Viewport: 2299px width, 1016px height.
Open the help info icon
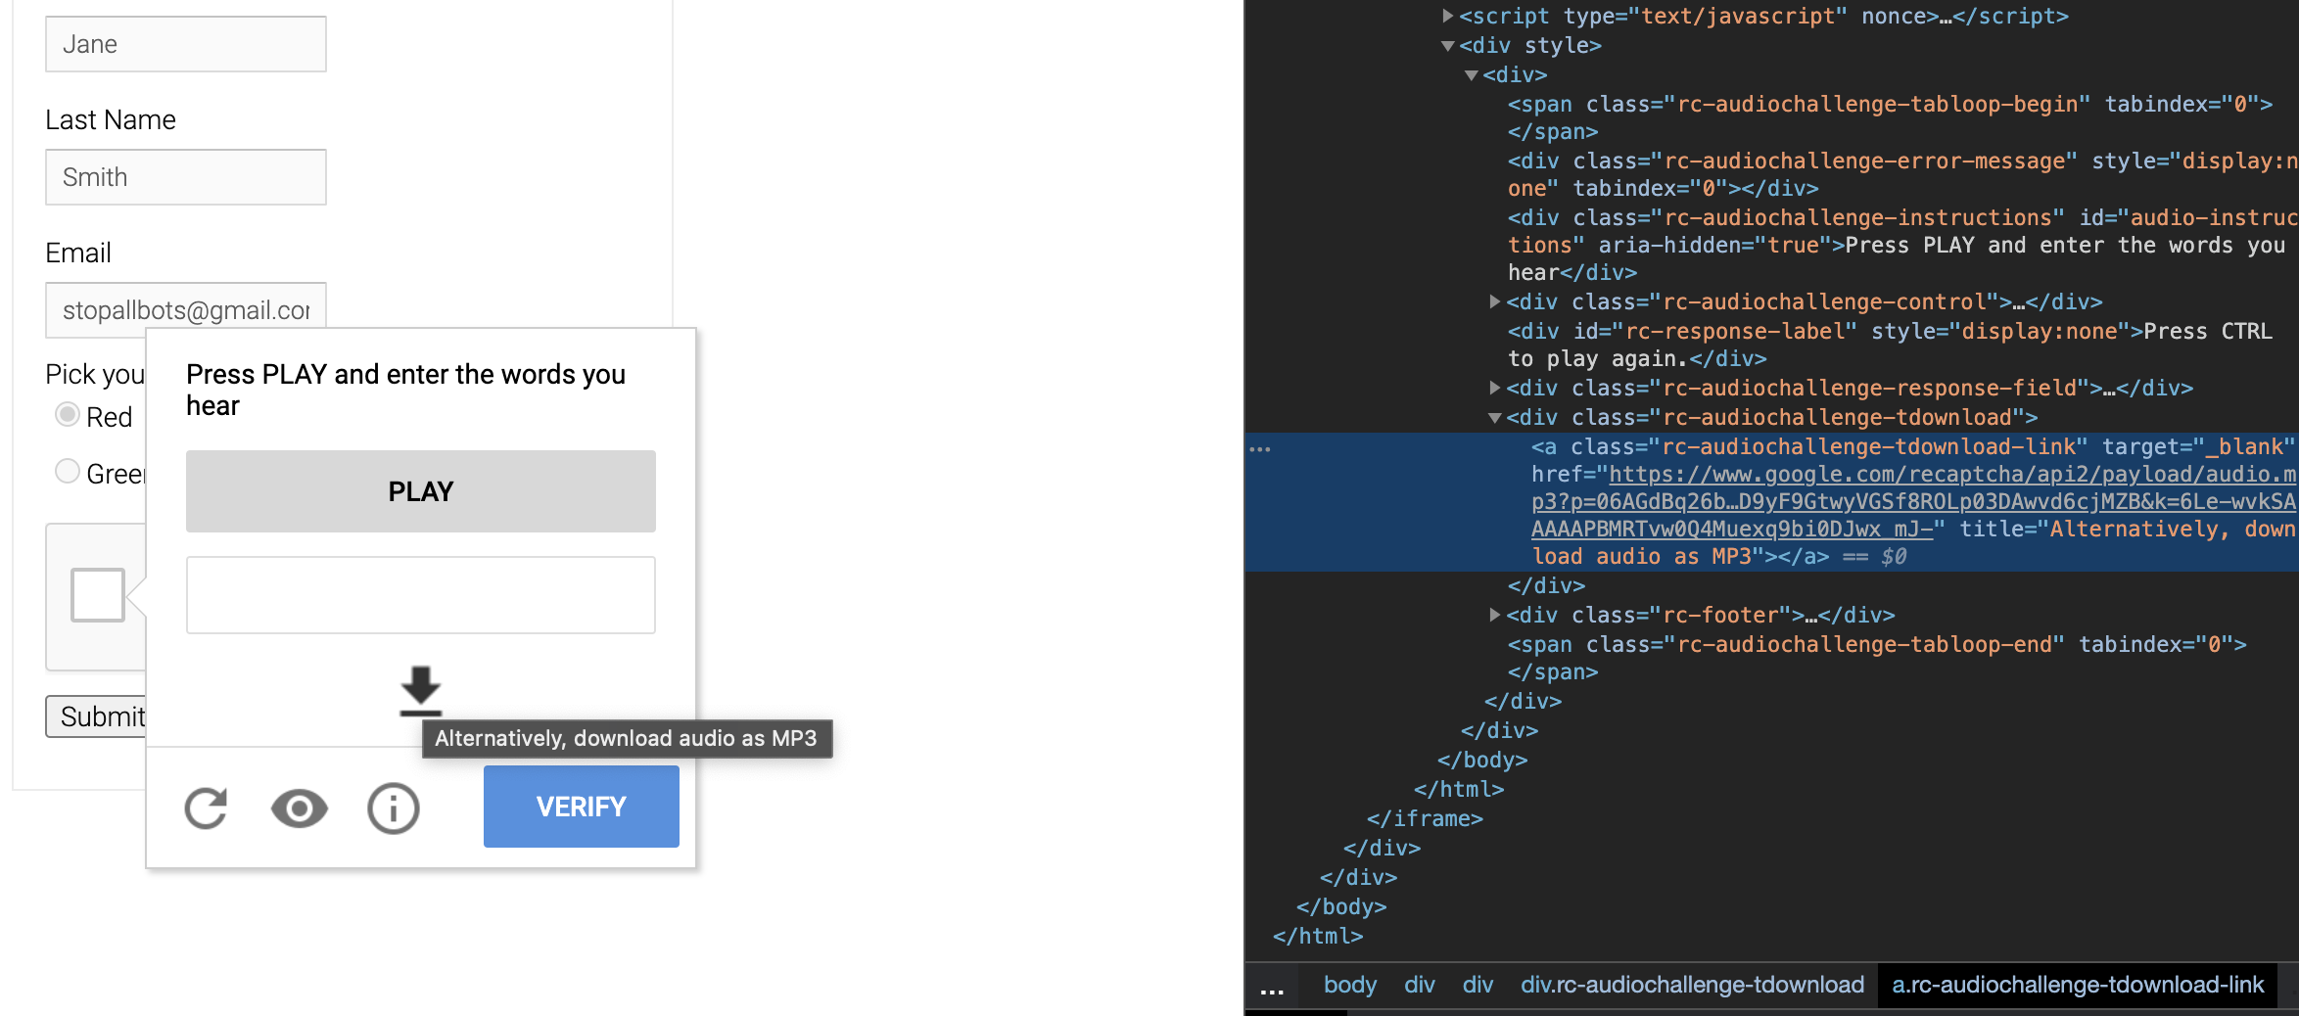pos(394,808)
